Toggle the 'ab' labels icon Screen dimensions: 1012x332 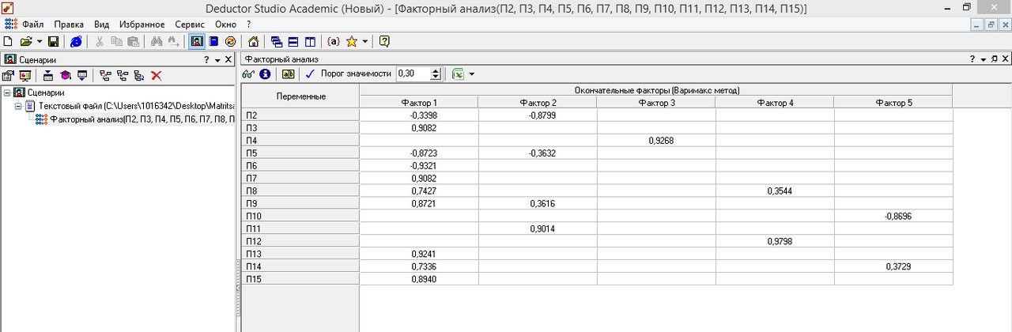click(289, 74)
